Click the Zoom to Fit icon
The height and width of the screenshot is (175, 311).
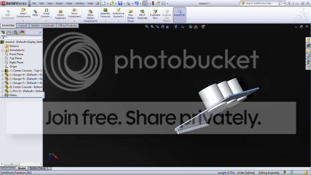(x=147, y=27)
